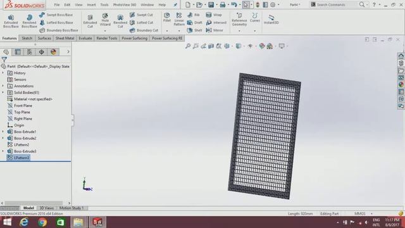Open the Fillet dropdown arrow
The image size is (405, 228).
point(167,31)
